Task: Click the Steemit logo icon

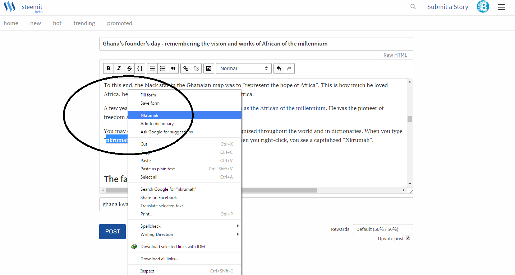Action: [10, 7]
